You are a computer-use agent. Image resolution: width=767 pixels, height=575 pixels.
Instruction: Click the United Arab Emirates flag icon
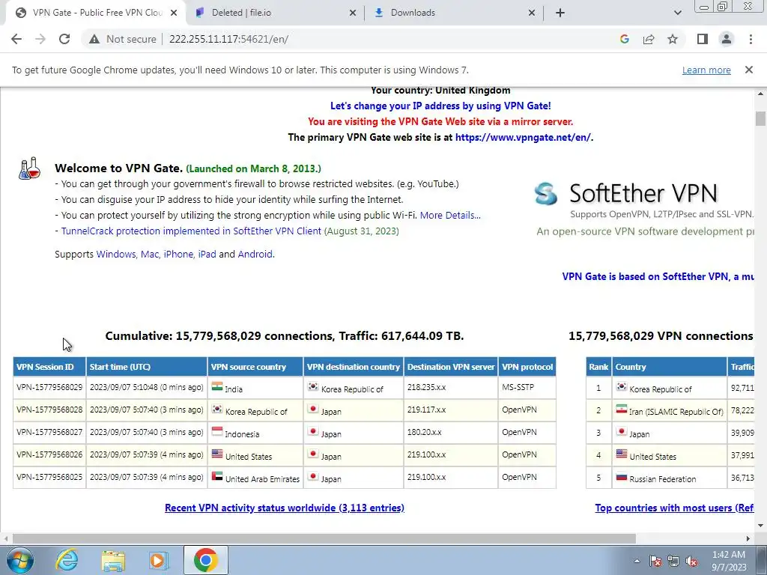pyautogui.click(x=217, y=476)
